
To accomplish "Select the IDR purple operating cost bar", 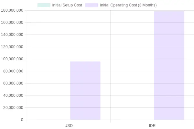I will (169, 65).
